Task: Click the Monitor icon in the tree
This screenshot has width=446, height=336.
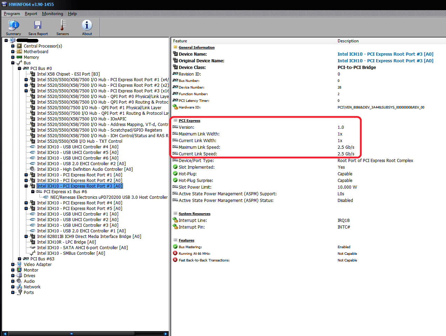Action: click(19, 270)
